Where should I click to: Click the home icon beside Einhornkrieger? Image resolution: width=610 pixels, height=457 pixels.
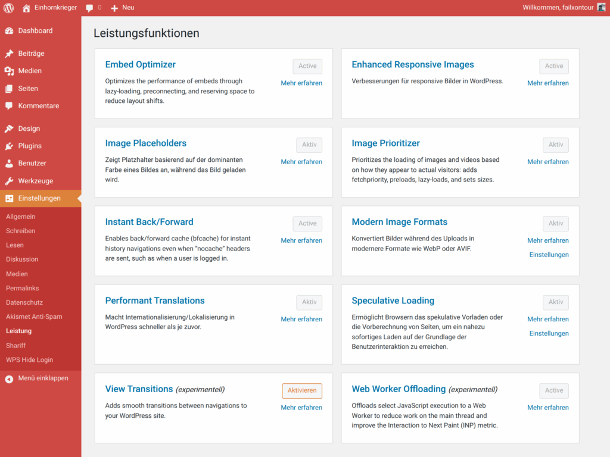[x=26, y=8]
